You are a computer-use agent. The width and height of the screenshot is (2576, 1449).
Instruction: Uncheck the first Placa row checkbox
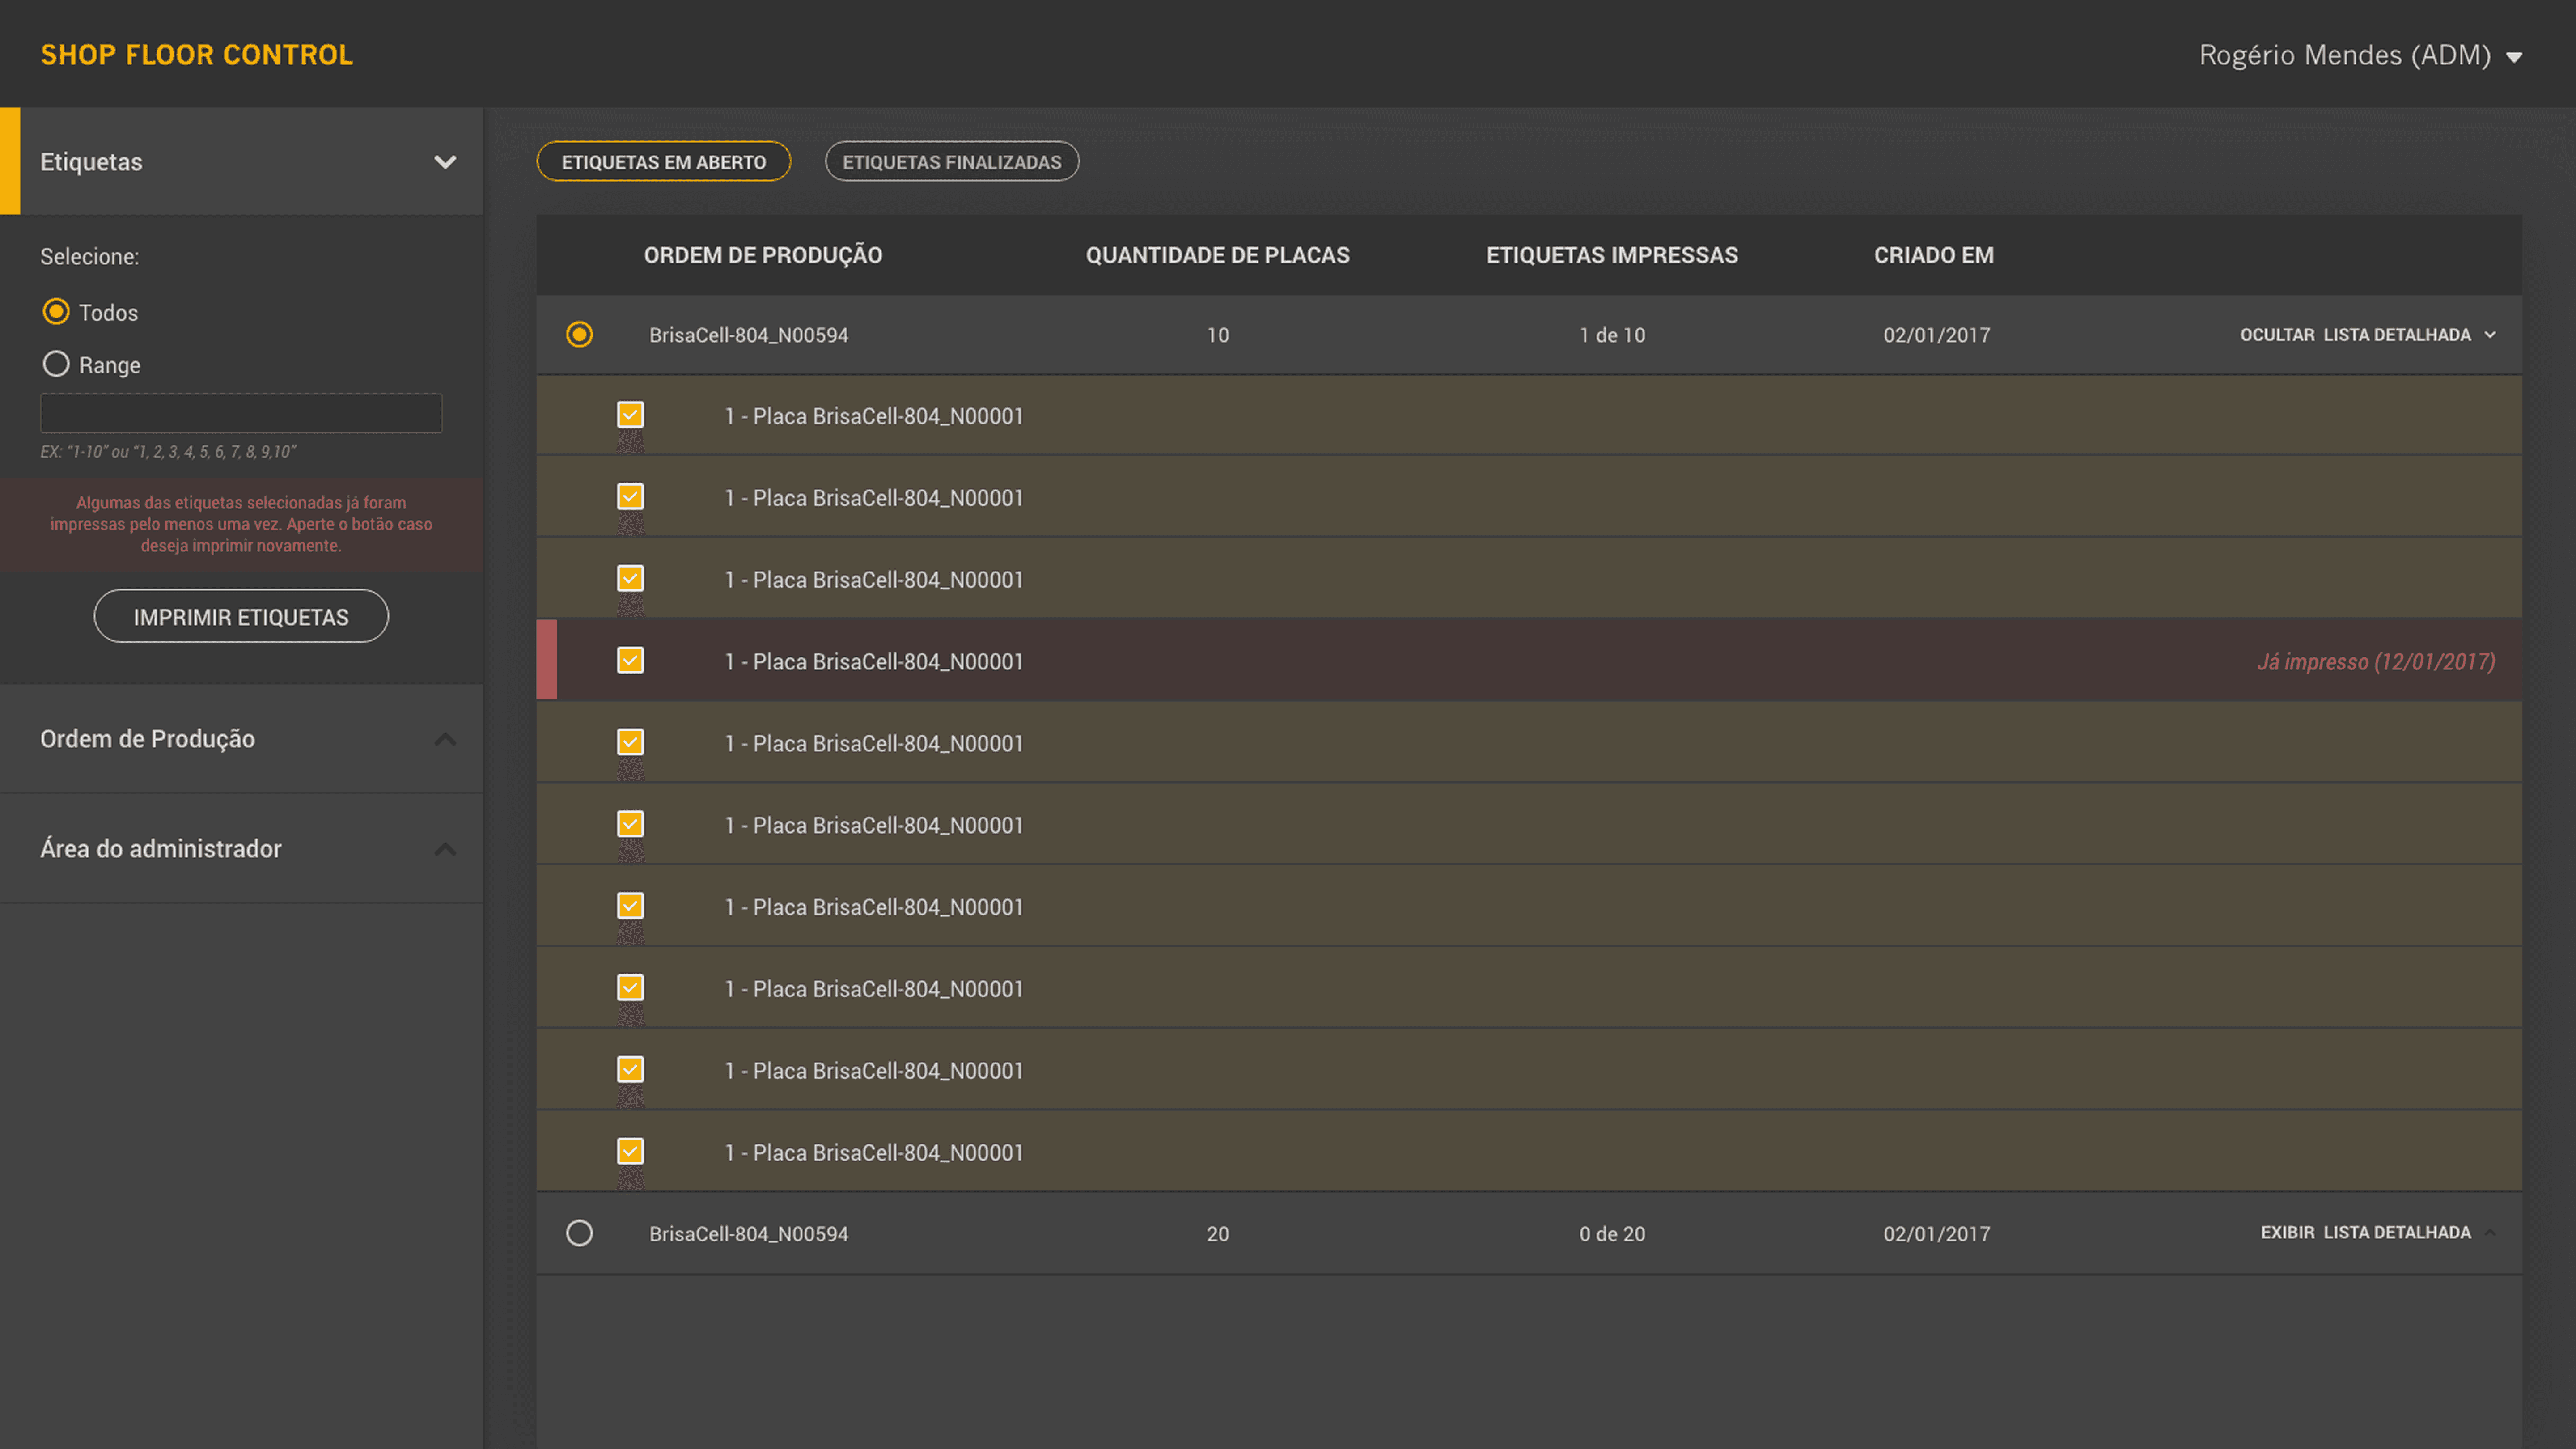[x=630, y=415]
